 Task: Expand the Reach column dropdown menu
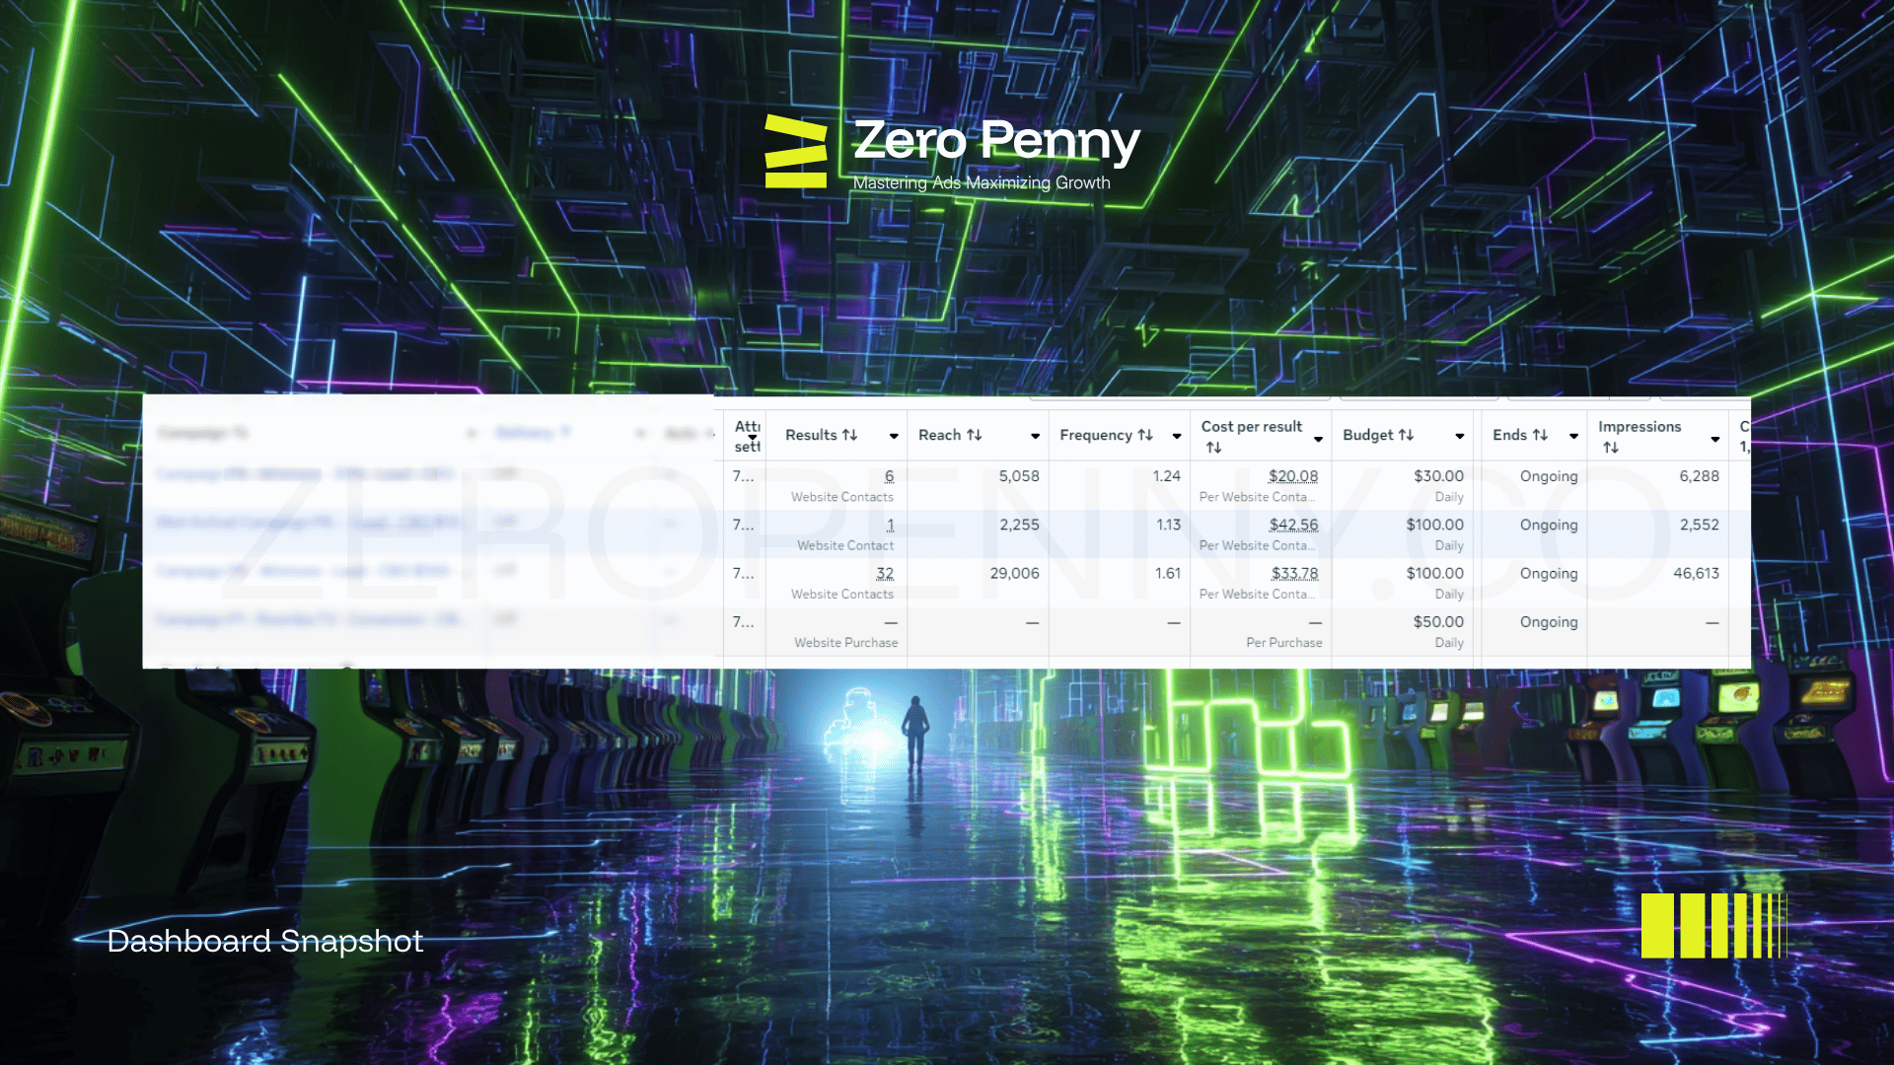(1035, 436)
